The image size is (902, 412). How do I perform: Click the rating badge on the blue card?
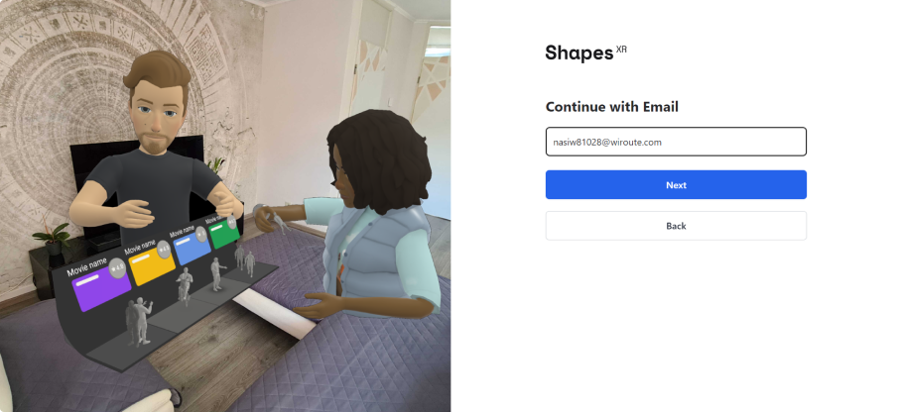coord(200,234)
